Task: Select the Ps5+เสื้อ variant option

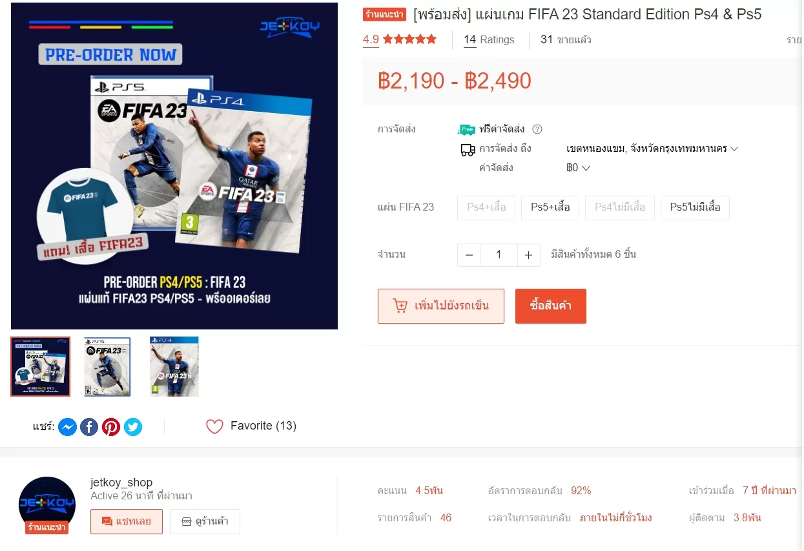Action: pos(550,207)
